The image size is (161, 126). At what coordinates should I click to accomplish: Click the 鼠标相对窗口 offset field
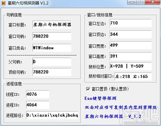coord(133,76)
